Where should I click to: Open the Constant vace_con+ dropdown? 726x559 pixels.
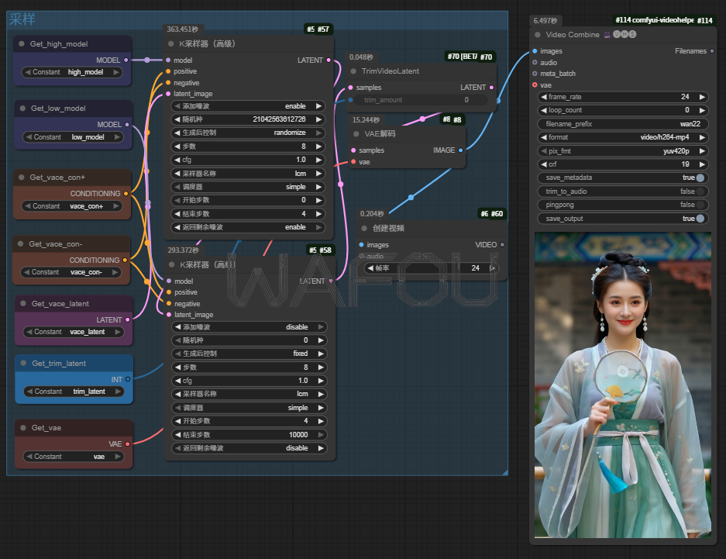[72, 206]
